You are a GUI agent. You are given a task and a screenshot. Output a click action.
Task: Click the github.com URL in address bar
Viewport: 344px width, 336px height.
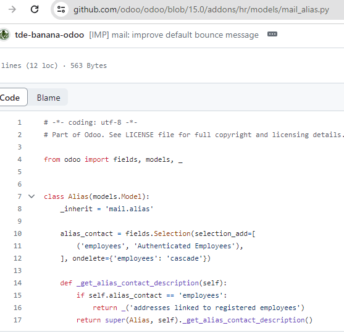coord(201,10)
